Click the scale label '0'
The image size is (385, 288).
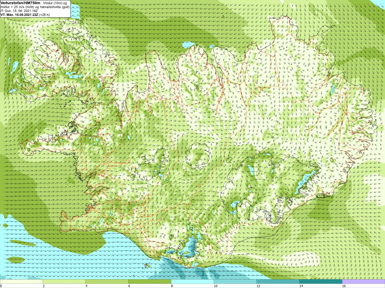click(x=1, y=286)
